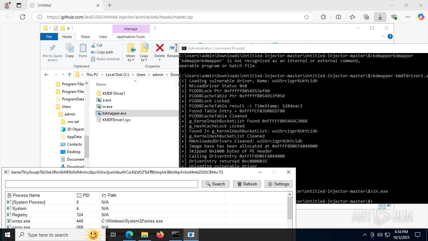Switch to View tab in Explorer ribbon

(103, 37)
